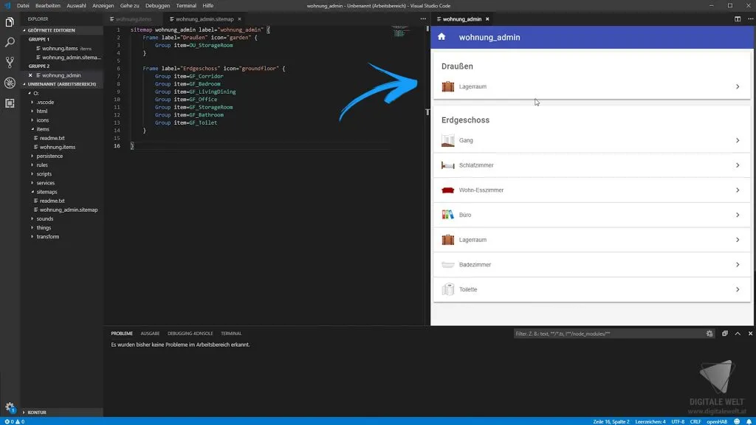The height and width of the screenshot is (425, 756).
Task: Click the Lagerraum suitcase icon under Draußen
Action: pyautogui.click(x=448, y=87)
